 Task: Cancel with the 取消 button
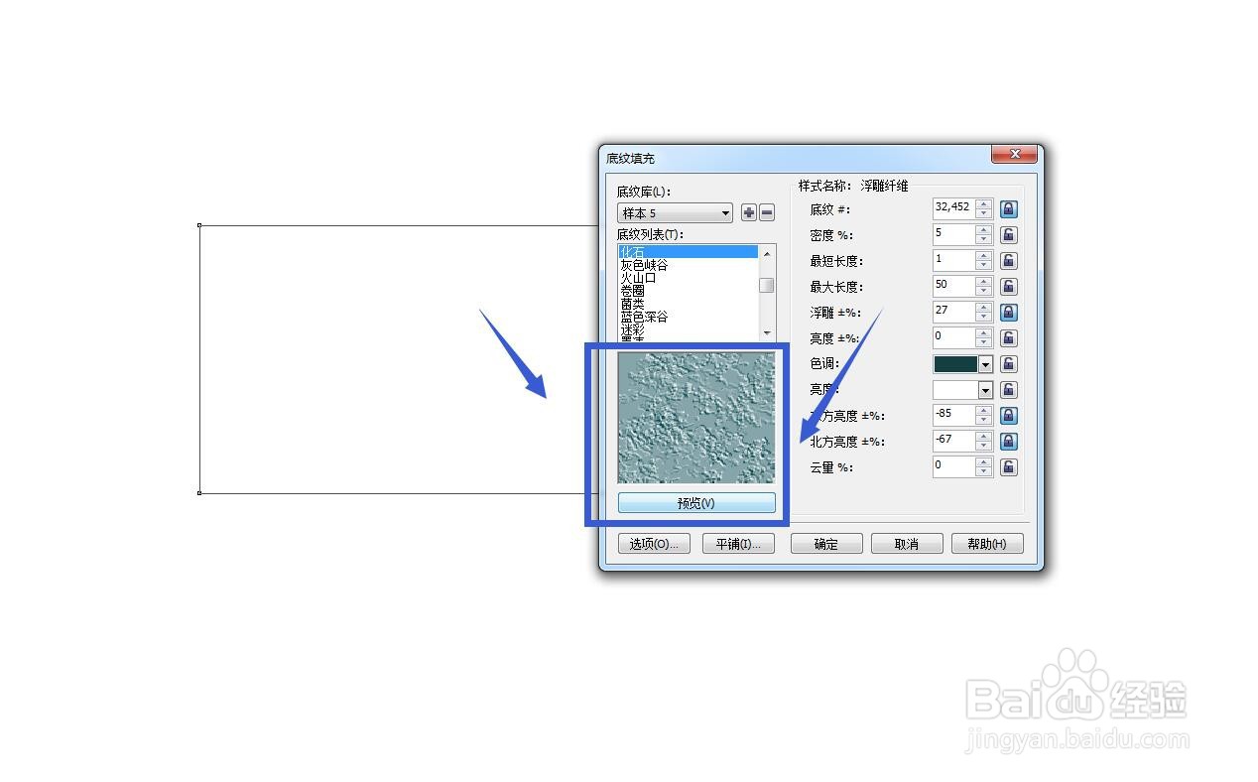click(907, 544)
